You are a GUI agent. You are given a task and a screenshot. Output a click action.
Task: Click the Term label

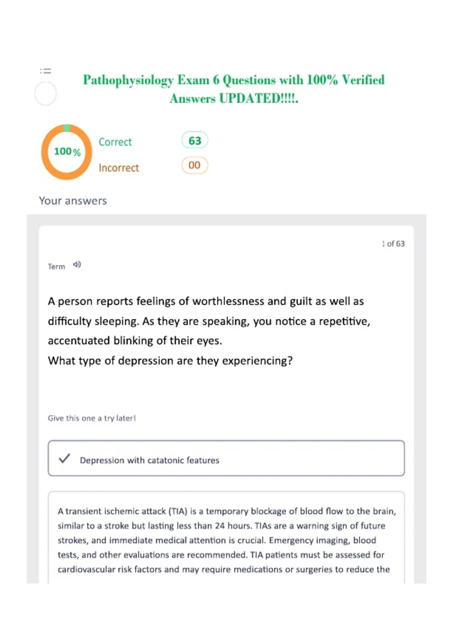pos(56,267)
